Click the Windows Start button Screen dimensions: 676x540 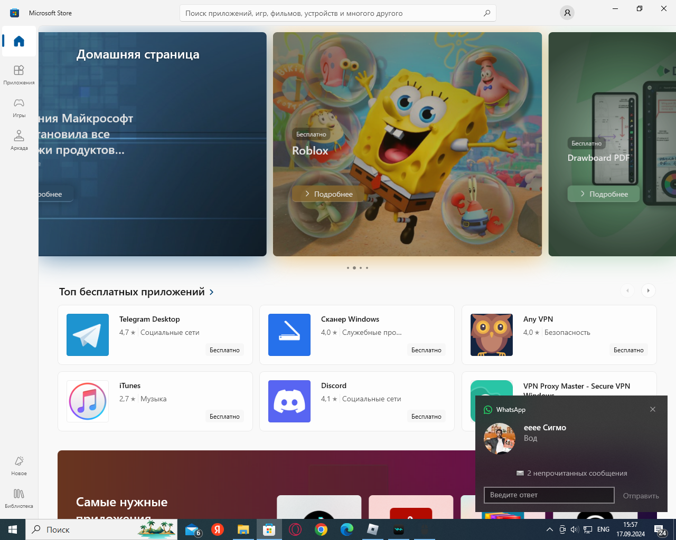tap(13, 529)
